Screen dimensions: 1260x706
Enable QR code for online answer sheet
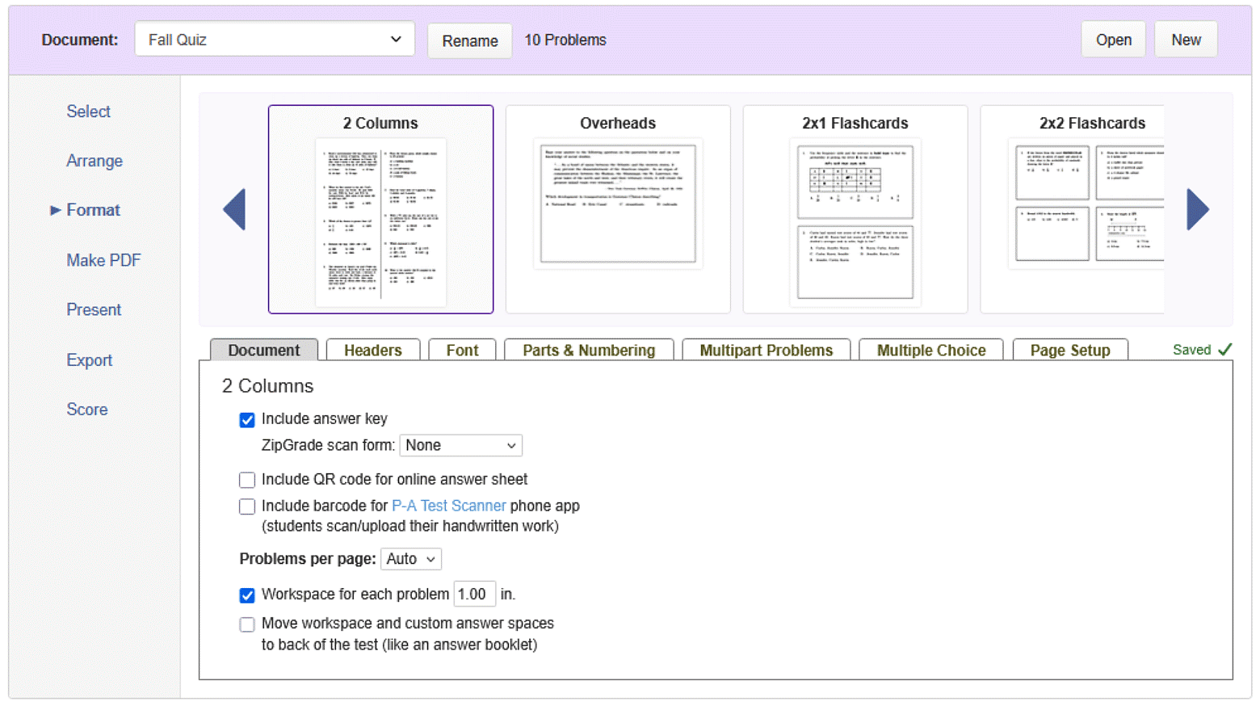tap(247, 480)
